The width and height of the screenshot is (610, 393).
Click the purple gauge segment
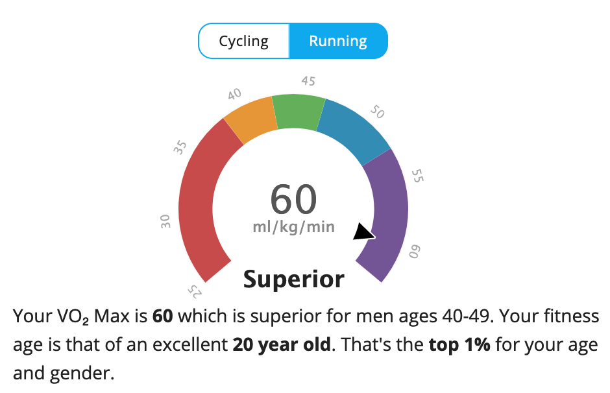pyautogui.click(x=388, y=214)
